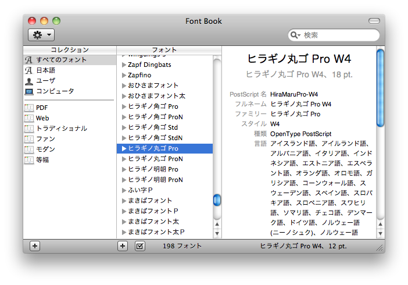Click window resize grip corner
Viewport: 408px width, 285px height.
380,248
